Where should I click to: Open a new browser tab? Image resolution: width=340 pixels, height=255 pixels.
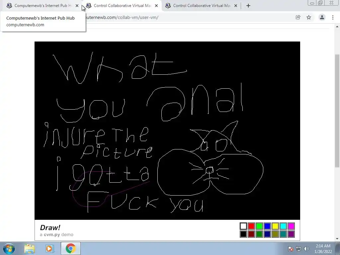(248, 6)
